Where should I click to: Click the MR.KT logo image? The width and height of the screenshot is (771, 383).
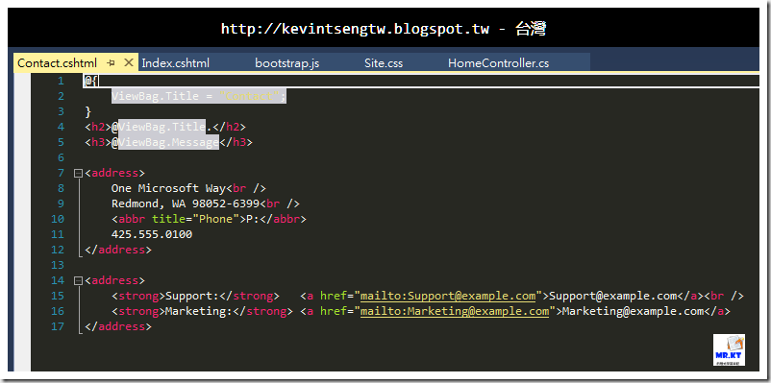[x=729, y=349]
